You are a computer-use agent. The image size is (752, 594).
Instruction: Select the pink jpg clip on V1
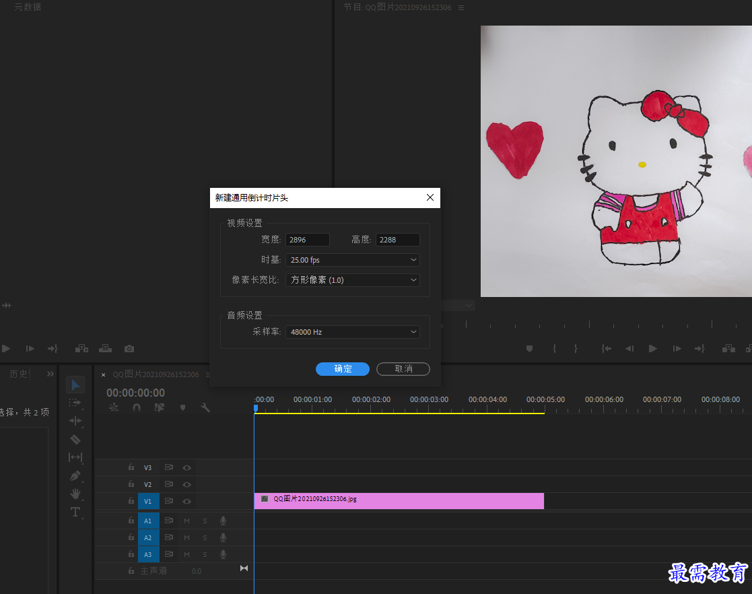pos(399,501)
